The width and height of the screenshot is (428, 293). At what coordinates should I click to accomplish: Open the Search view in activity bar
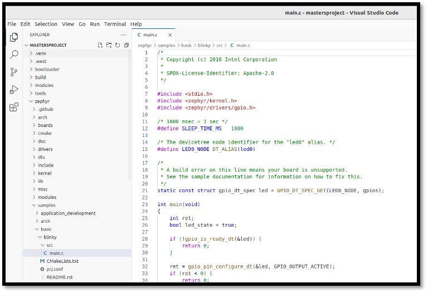[x=14, y=55]
